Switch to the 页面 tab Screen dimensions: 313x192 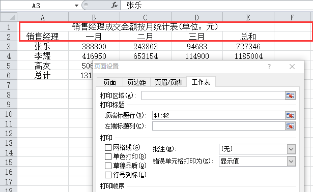(109, 82)
